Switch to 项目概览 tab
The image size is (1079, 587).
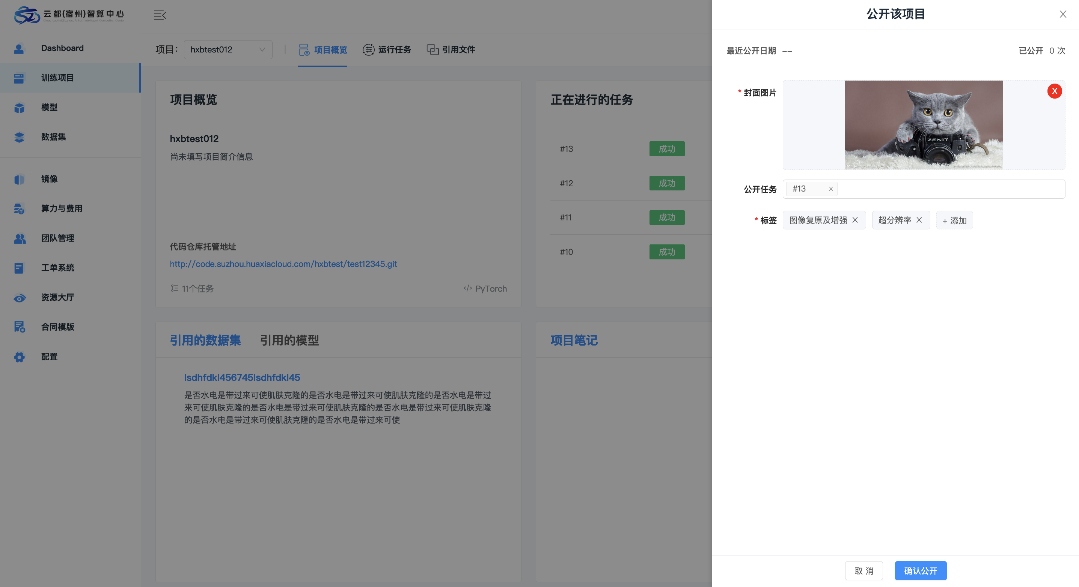[322, 50]
